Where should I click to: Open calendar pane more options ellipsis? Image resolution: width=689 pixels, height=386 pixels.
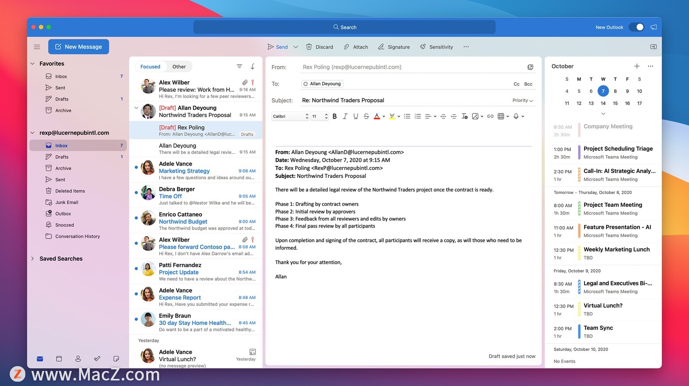coord(651,66)
